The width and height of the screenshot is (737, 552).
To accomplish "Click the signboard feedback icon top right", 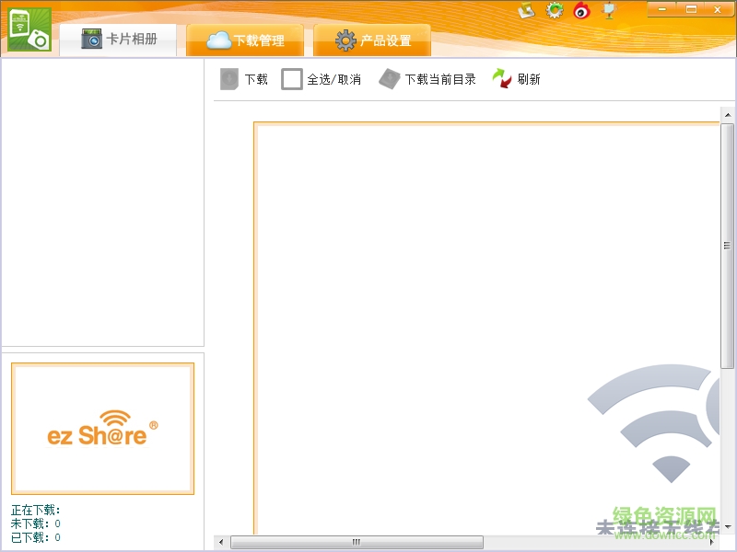I will [x=607, y=12].
